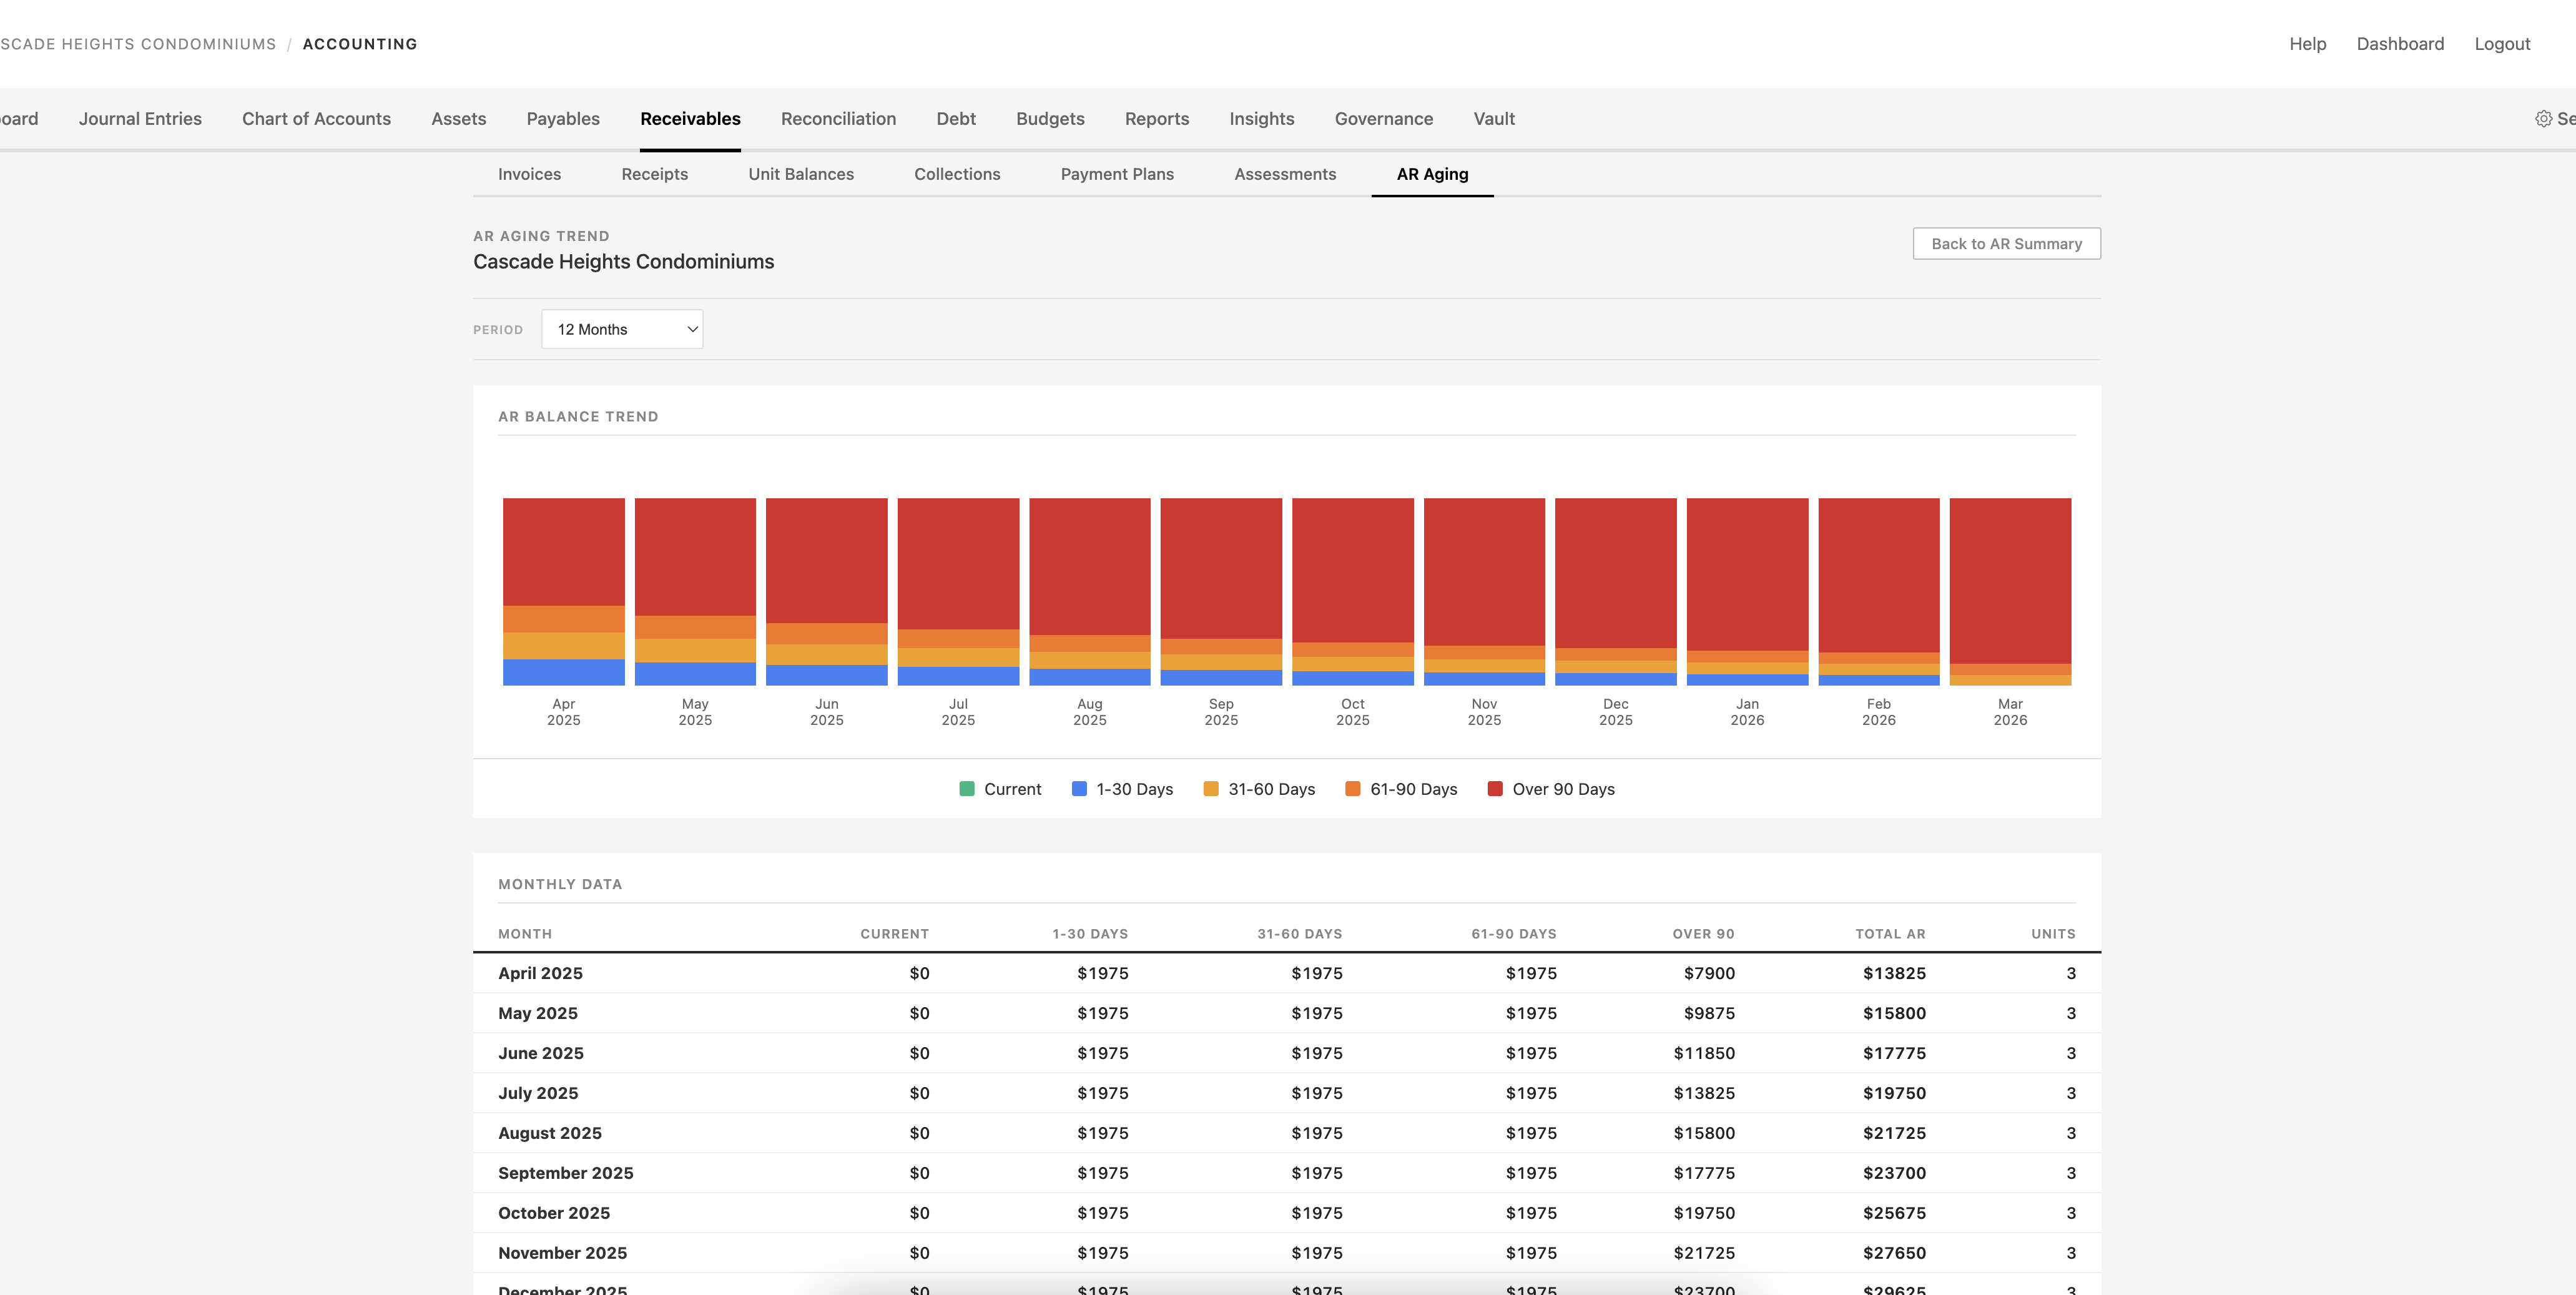
Task: Click Back to AR Summary button
Action: 2005,244
